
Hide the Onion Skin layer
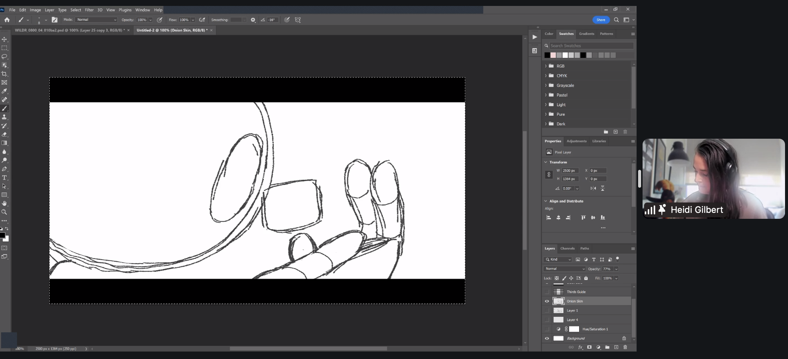[547, 301]
